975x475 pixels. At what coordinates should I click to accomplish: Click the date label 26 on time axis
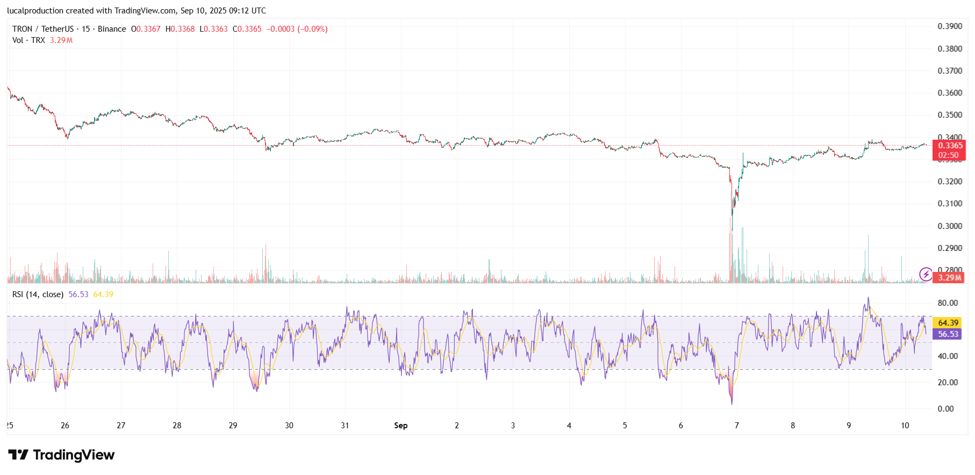(x=65, y=426)
